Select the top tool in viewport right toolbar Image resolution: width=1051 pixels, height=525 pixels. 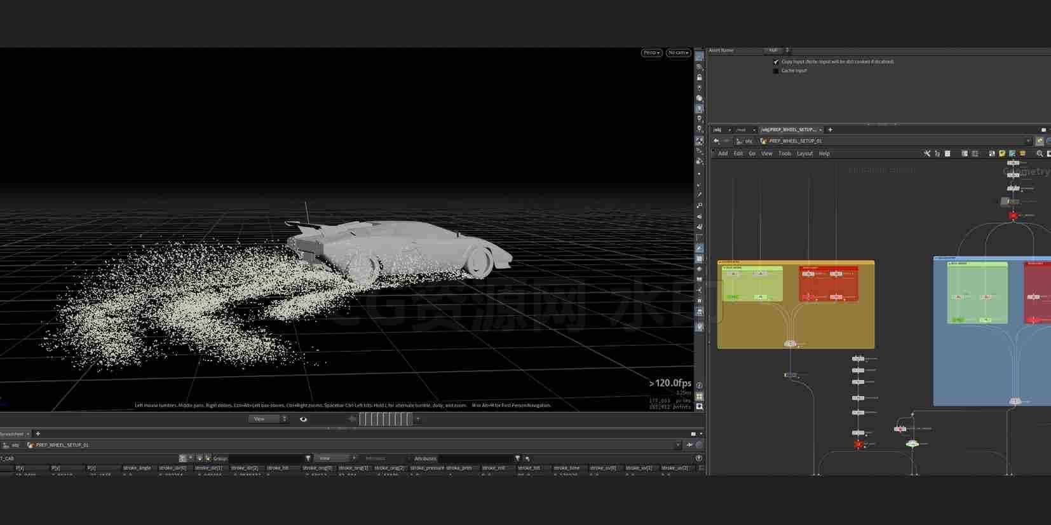coord(699,57)
